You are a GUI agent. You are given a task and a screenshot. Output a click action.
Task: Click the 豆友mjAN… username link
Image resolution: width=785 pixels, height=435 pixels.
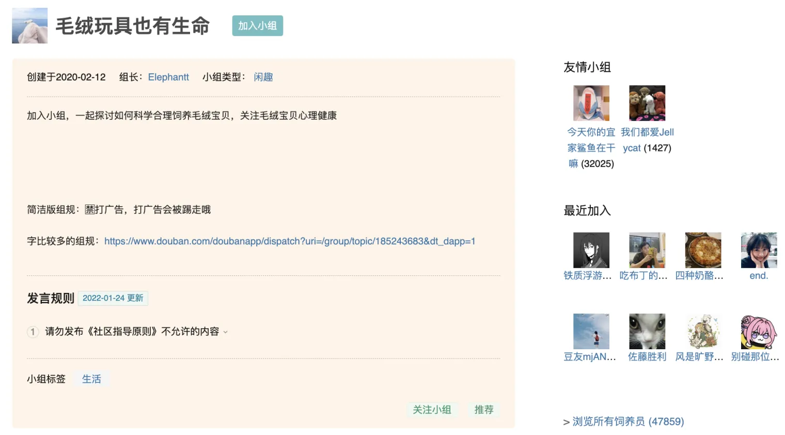click(x=590, y=357)
